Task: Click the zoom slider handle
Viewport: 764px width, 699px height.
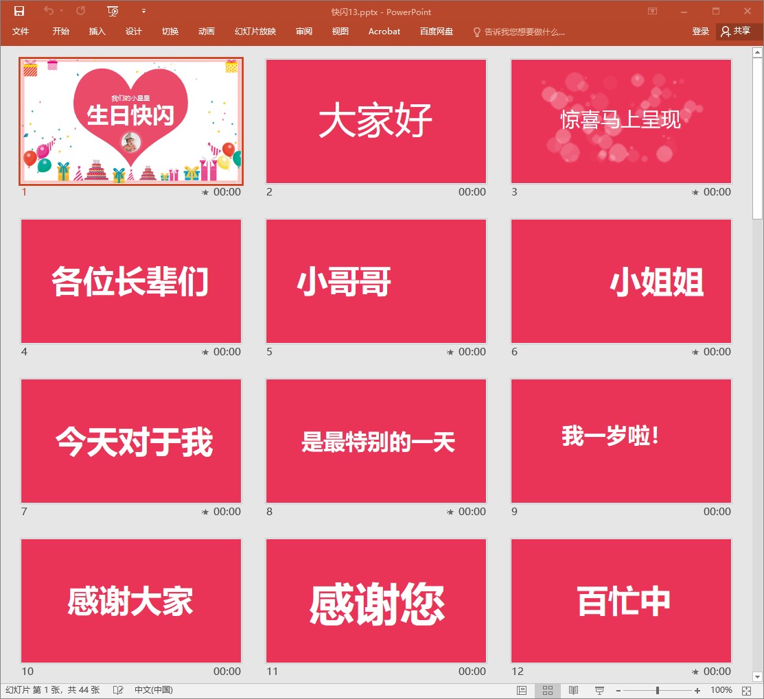Action: point(658,690)
